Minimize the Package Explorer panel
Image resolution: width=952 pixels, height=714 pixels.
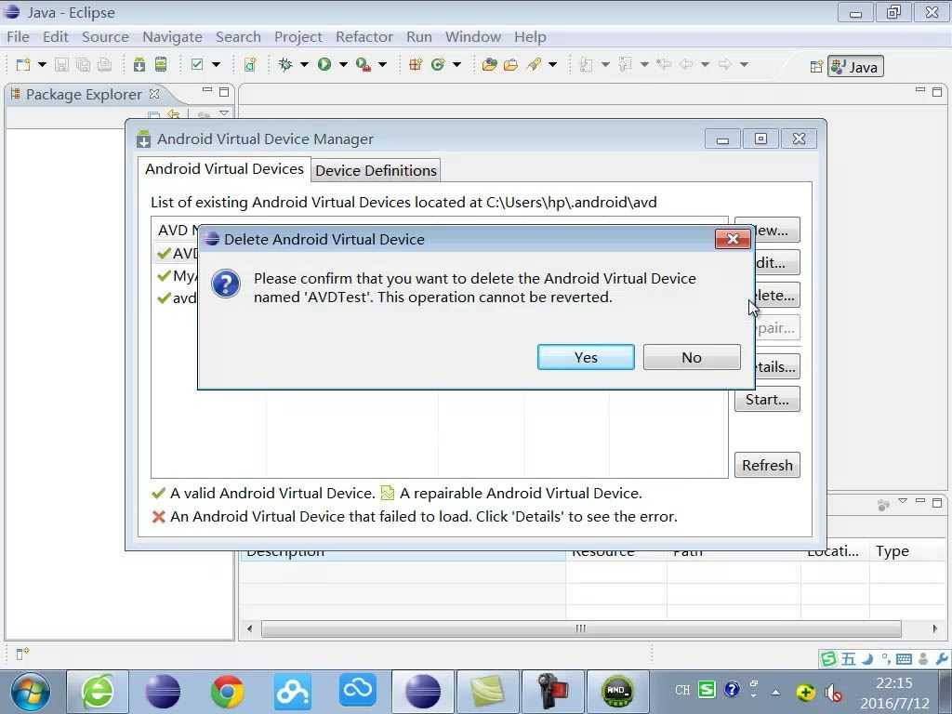point(207,91)
